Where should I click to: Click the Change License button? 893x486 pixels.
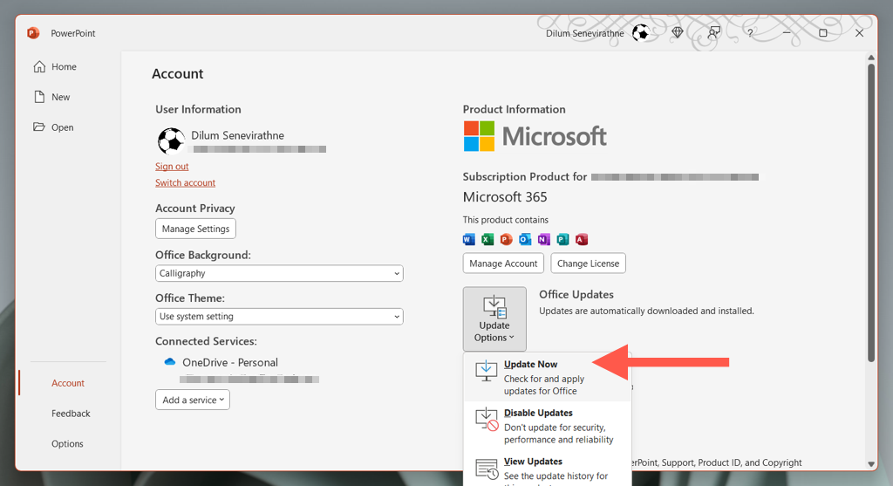pos(589,264)
